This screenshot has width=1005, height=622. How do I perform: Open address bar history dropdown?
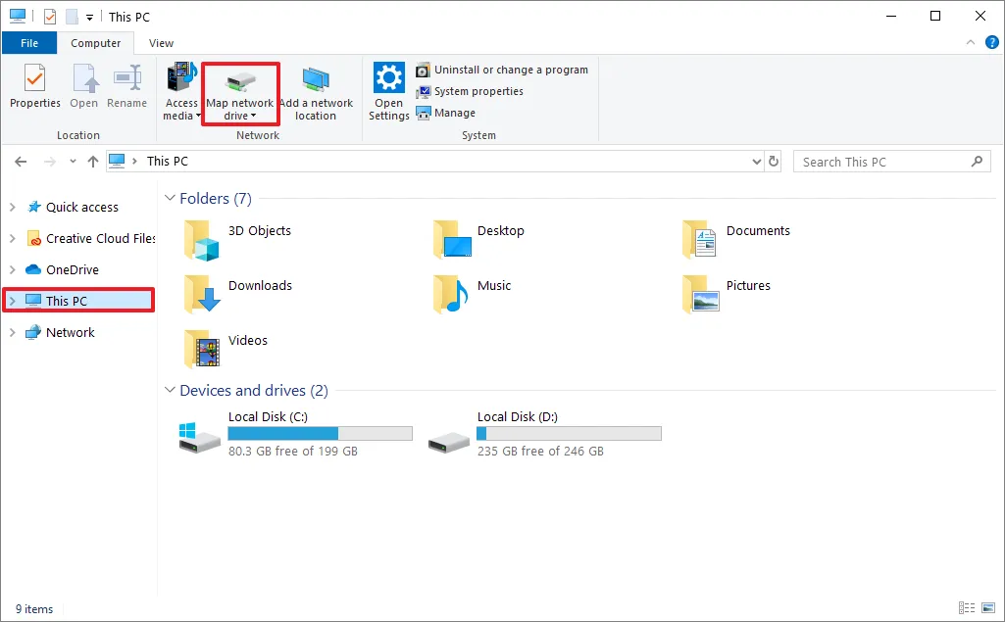[x=756, y=162]
